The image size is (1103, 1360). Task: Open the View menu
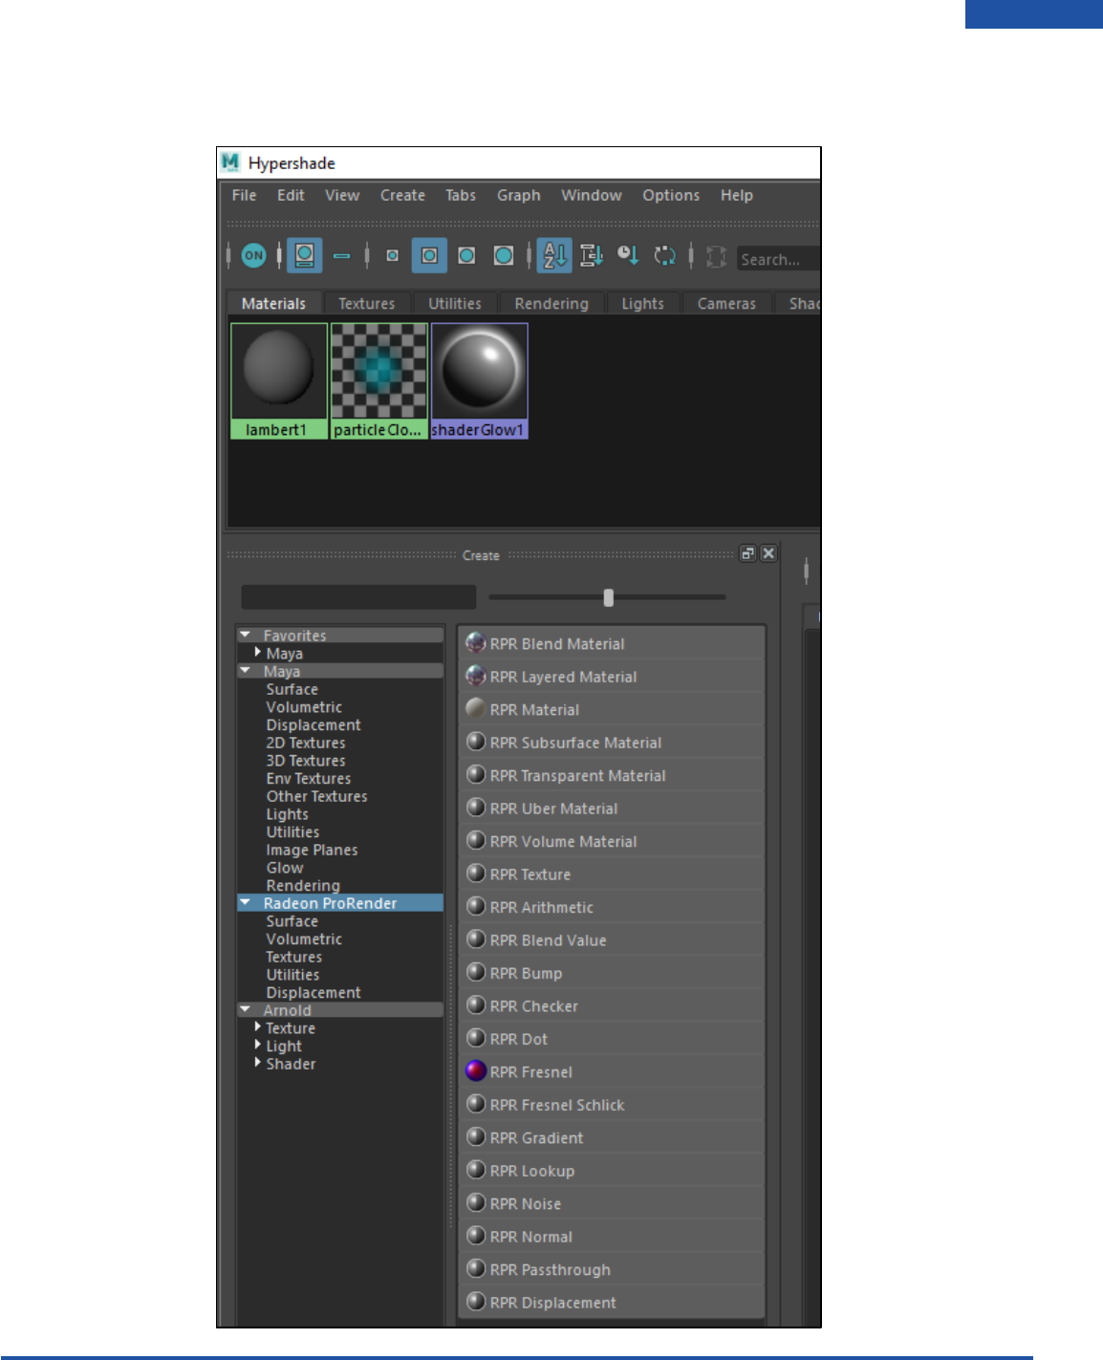342,195
